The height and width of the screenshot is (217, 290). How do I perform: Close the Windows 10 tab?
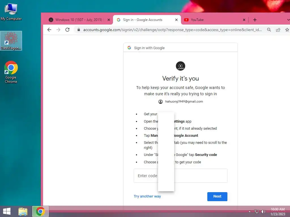(x=109, y=20)
